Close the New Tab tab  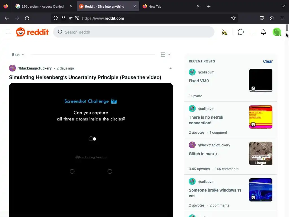coord(198,6)
